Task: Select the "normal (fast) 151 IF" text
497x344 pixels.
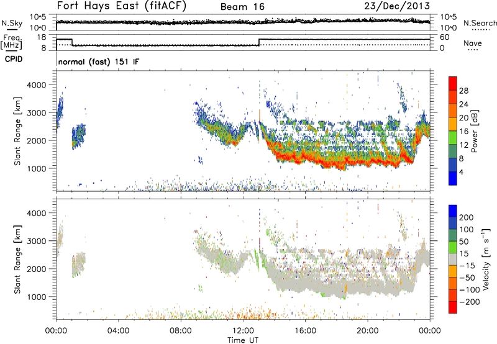Action: (x=99, y=61)
